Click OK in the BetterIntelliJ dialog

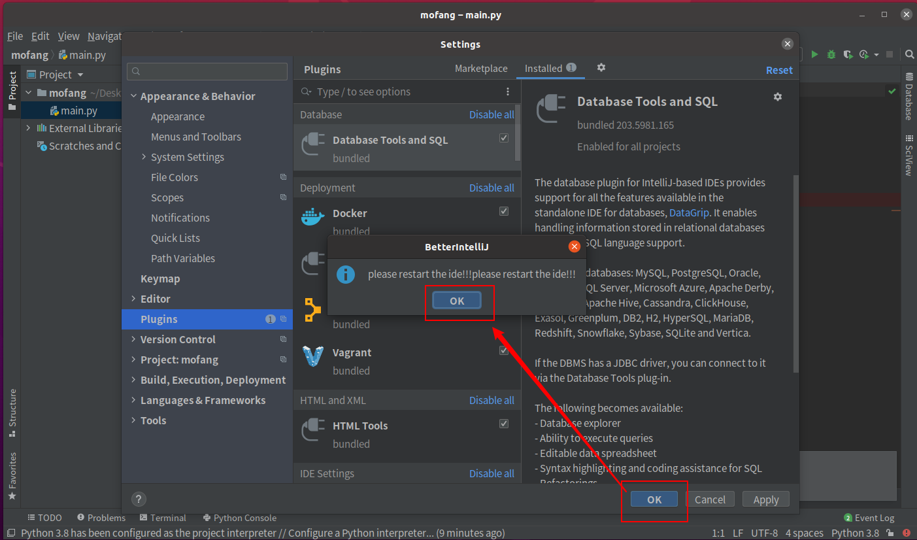(457, 301)
